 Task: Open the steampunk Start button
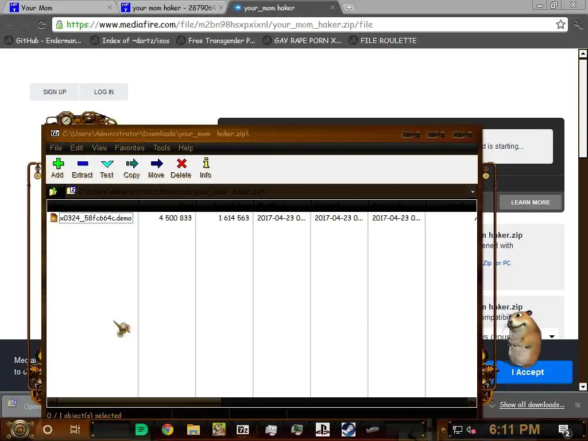pyautogui.click(x=20, y=430)
